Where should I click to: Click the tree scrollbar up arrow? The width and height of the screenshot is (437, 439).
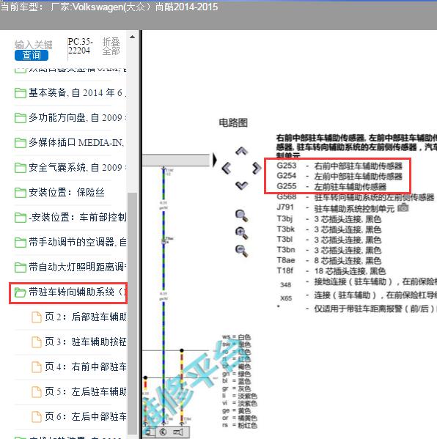pyautogui.click(x=132, y=37)
